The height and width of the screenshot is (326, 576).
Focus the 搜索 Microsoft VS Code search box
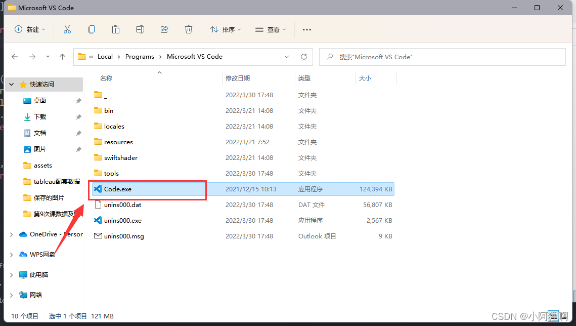(442, 57)
